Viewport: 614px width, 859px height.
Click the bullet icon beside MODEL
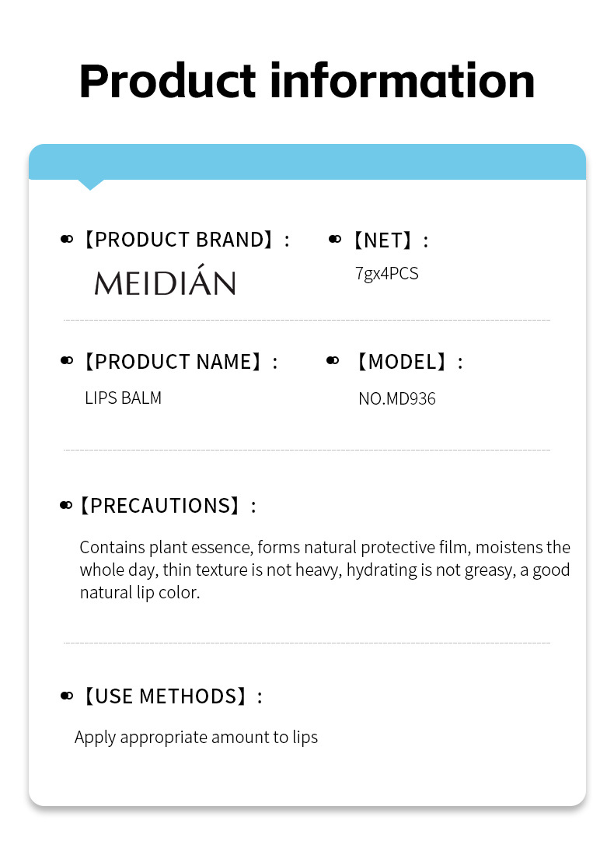point(333,360)
